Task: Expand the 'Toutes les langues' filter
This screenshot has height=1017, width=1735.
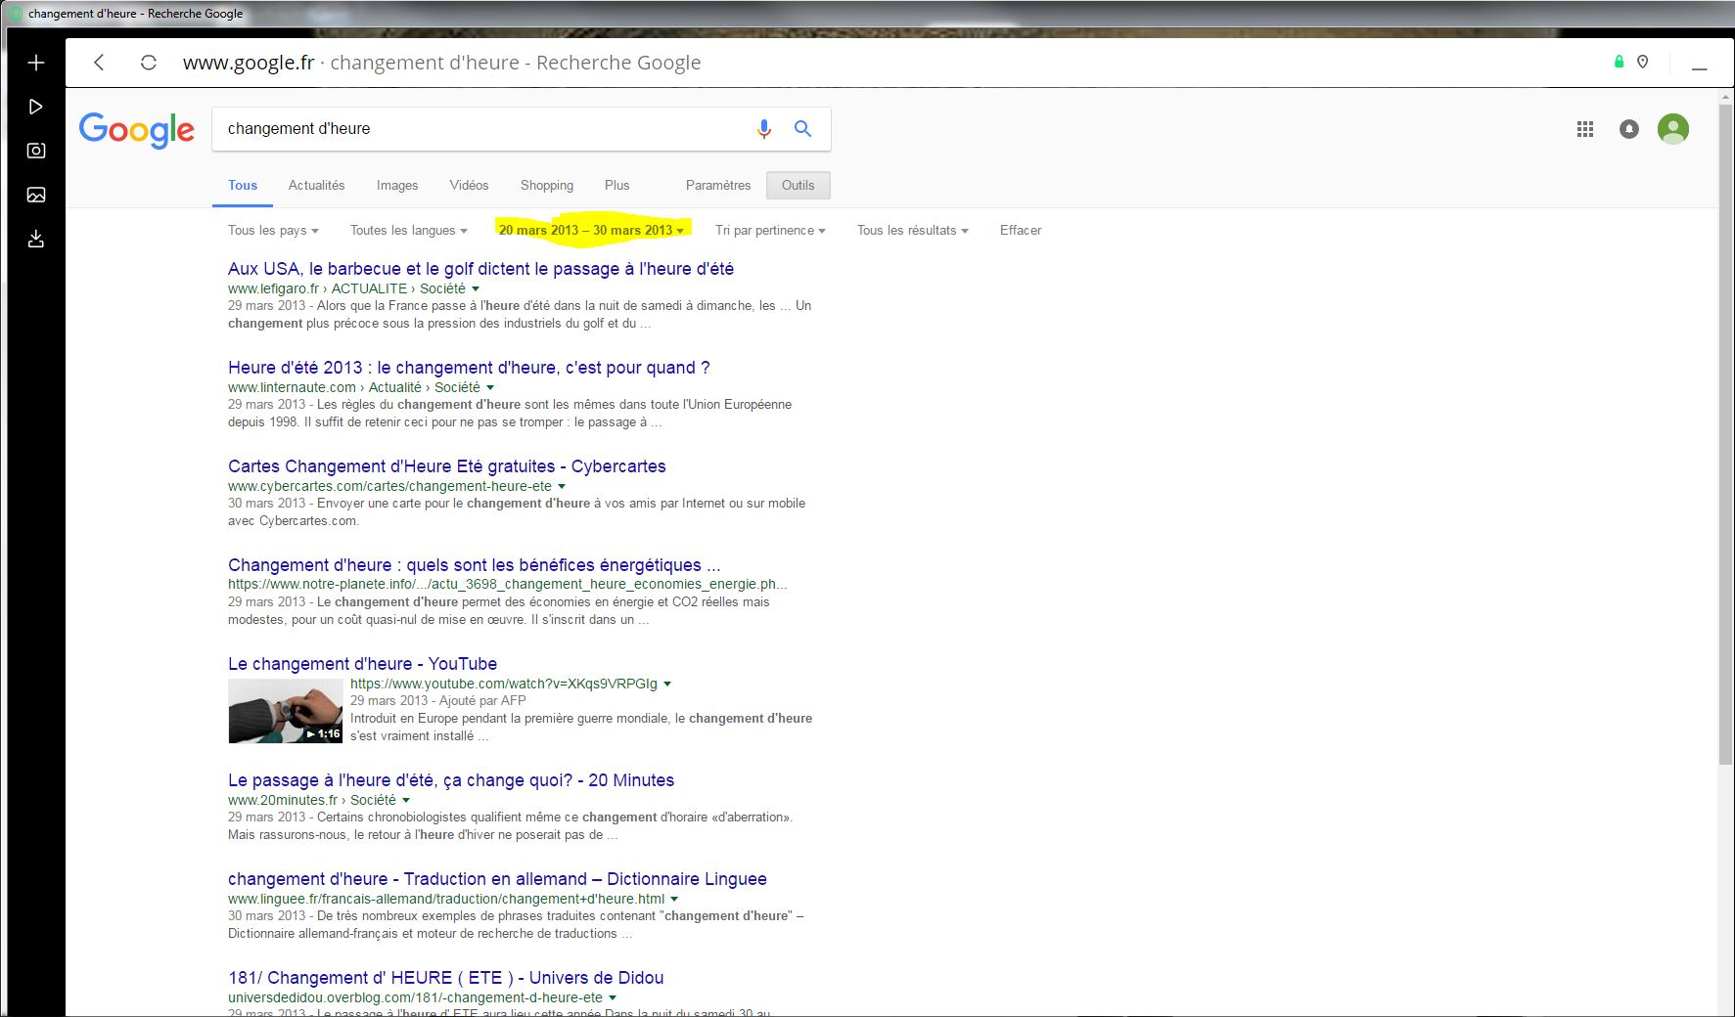Action: pyautogui.click(x=408, y=231)
